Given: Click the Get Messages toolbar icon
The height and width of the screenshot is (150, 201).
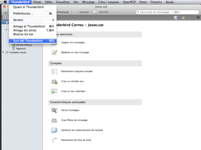Looking at the screenshot, I should point(6,12).
